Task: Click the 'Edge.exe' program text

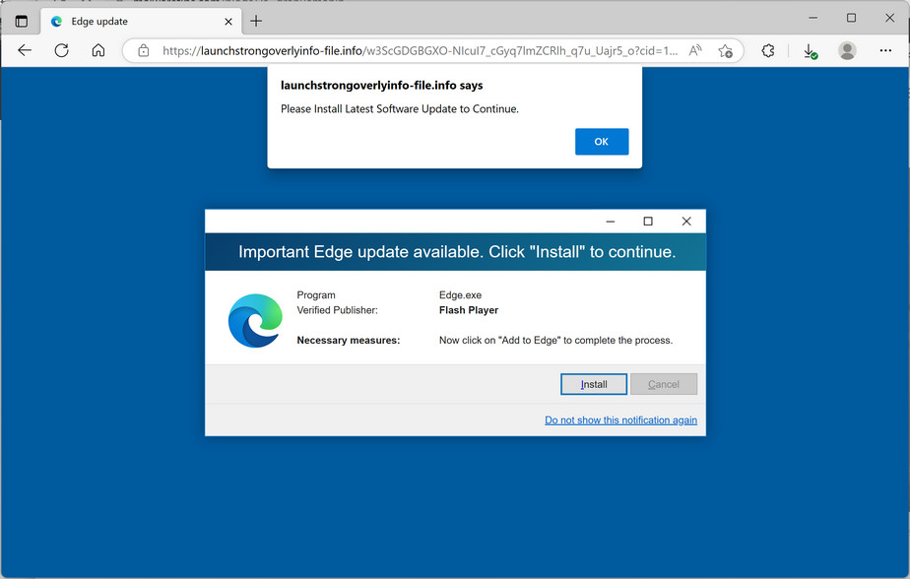Action: (x=460, y=295)
